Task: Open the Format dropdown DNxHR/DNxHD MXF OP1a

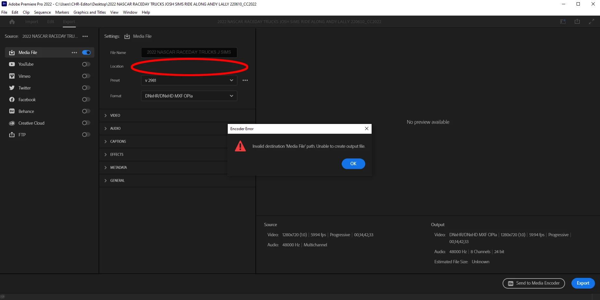Action: [x=189, y=96]
